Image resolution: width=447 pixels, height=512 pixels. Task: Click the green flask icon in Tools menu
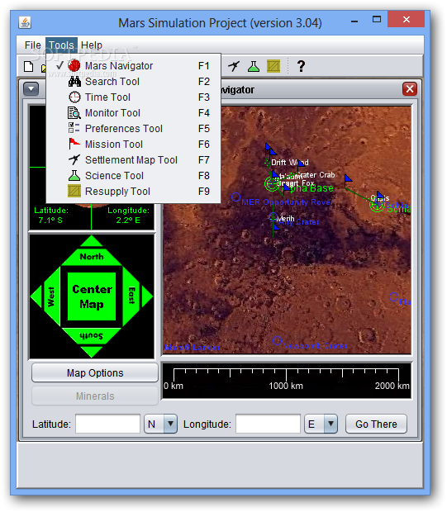[x=74, y=175]
